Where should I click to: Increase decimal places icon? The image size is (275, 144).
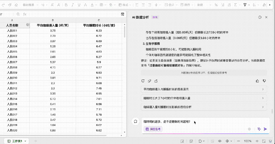point(223,5)
